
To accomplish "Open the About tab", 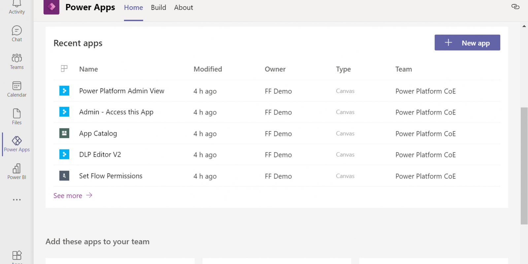I will click(183, 8).
